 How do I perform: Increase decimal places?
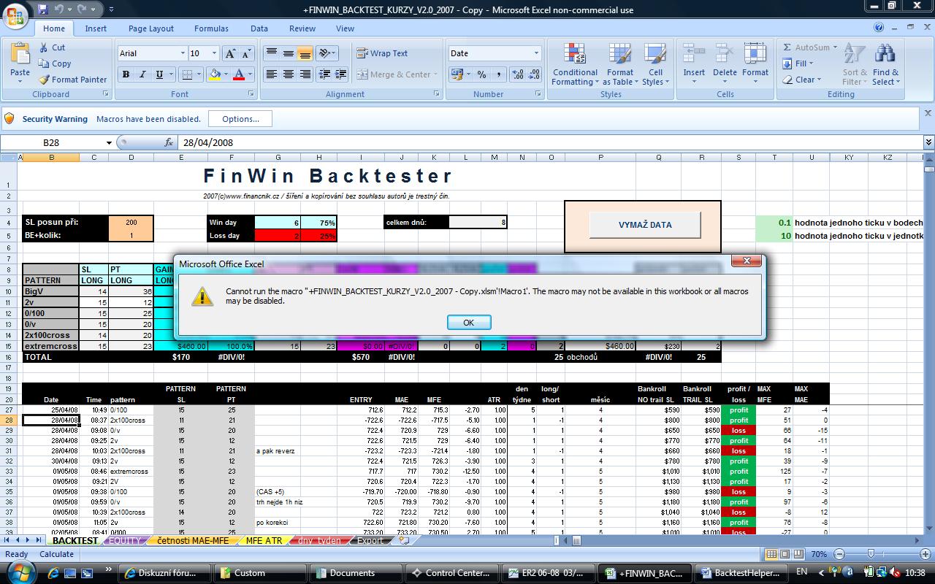click(x=518, y=74)
